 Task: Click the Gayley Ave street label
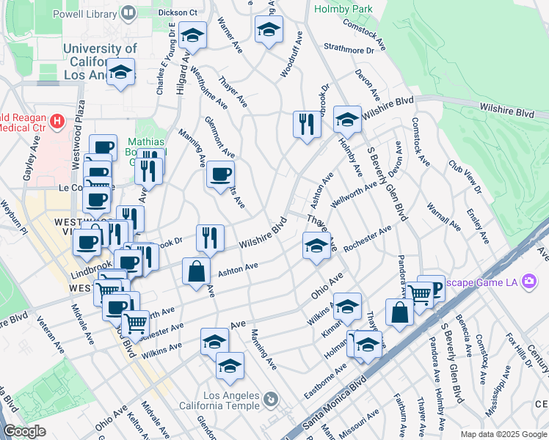[x=32, y=158]
